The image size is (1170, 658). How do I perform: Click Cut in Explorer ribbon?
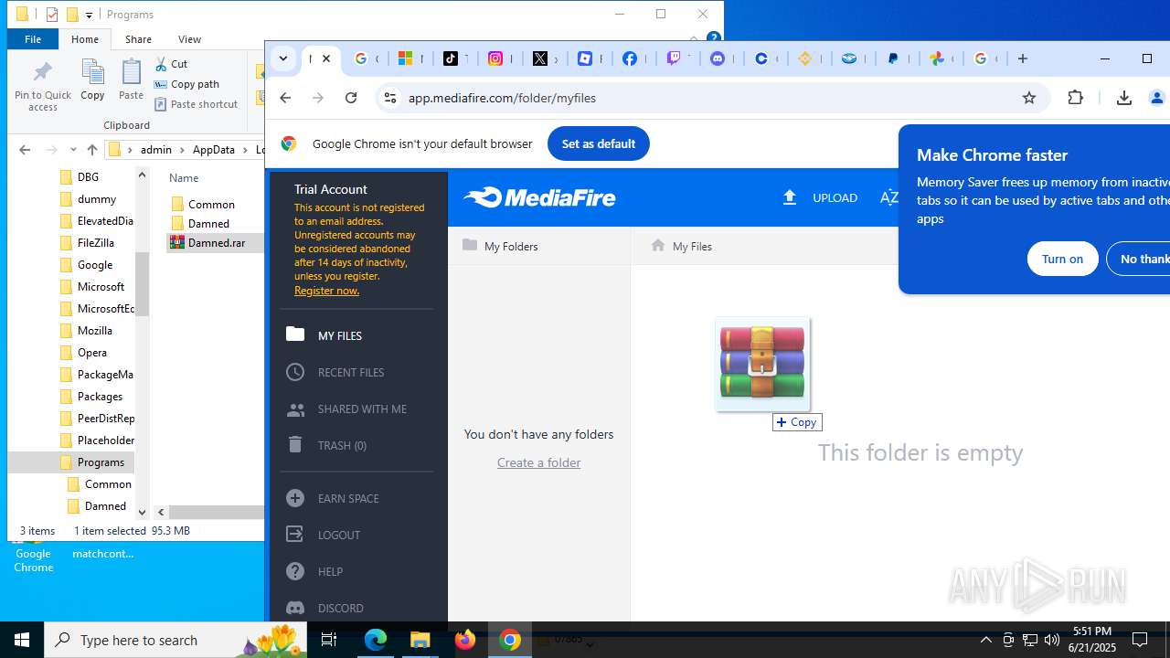pyautogui.click(x=172, y=64)
